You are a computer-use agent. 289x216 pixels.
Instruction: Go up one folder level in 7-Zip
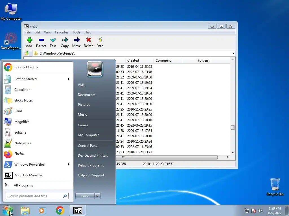pyautogui.click(x=27, y=53)
